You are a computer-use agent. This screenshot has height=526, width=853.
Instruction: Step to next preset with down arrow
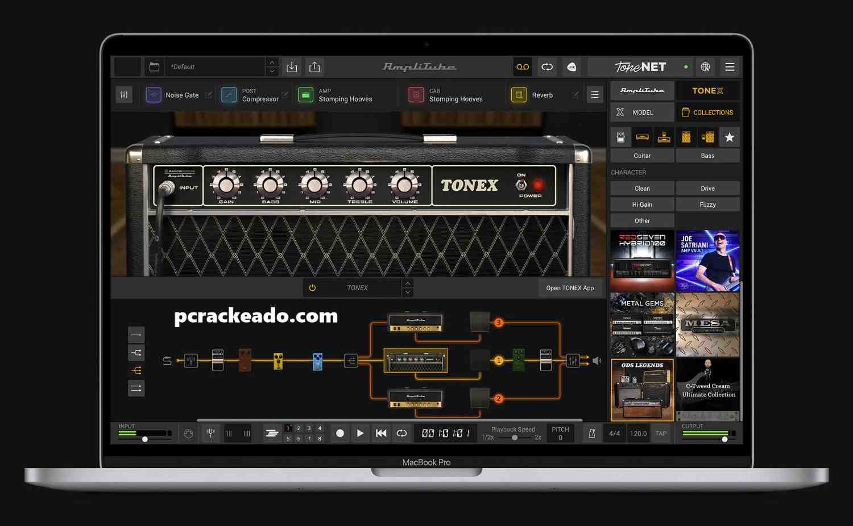point(272,72)
